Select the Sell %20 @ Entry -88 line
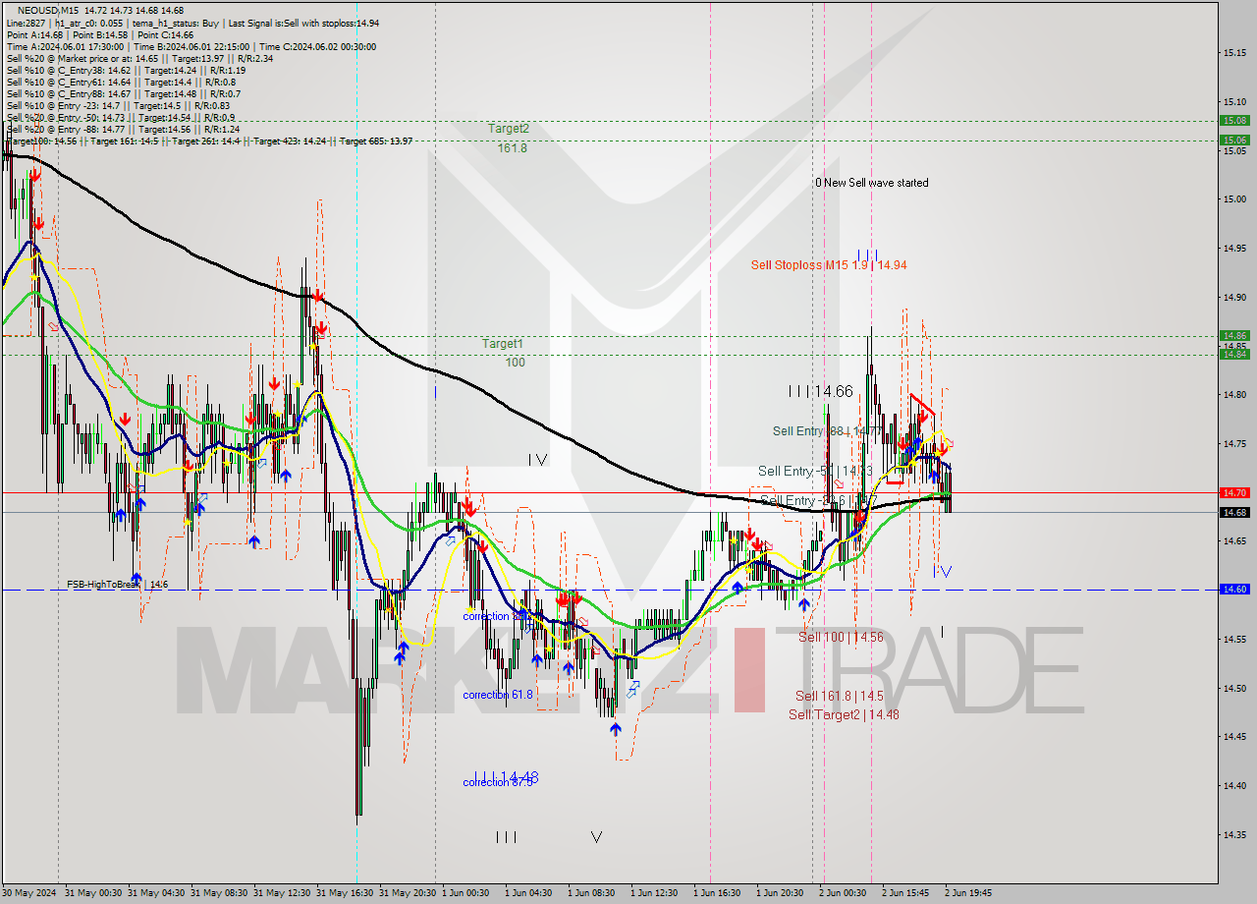The height and width of the screenshot is (904, 1257). (123, 129)
